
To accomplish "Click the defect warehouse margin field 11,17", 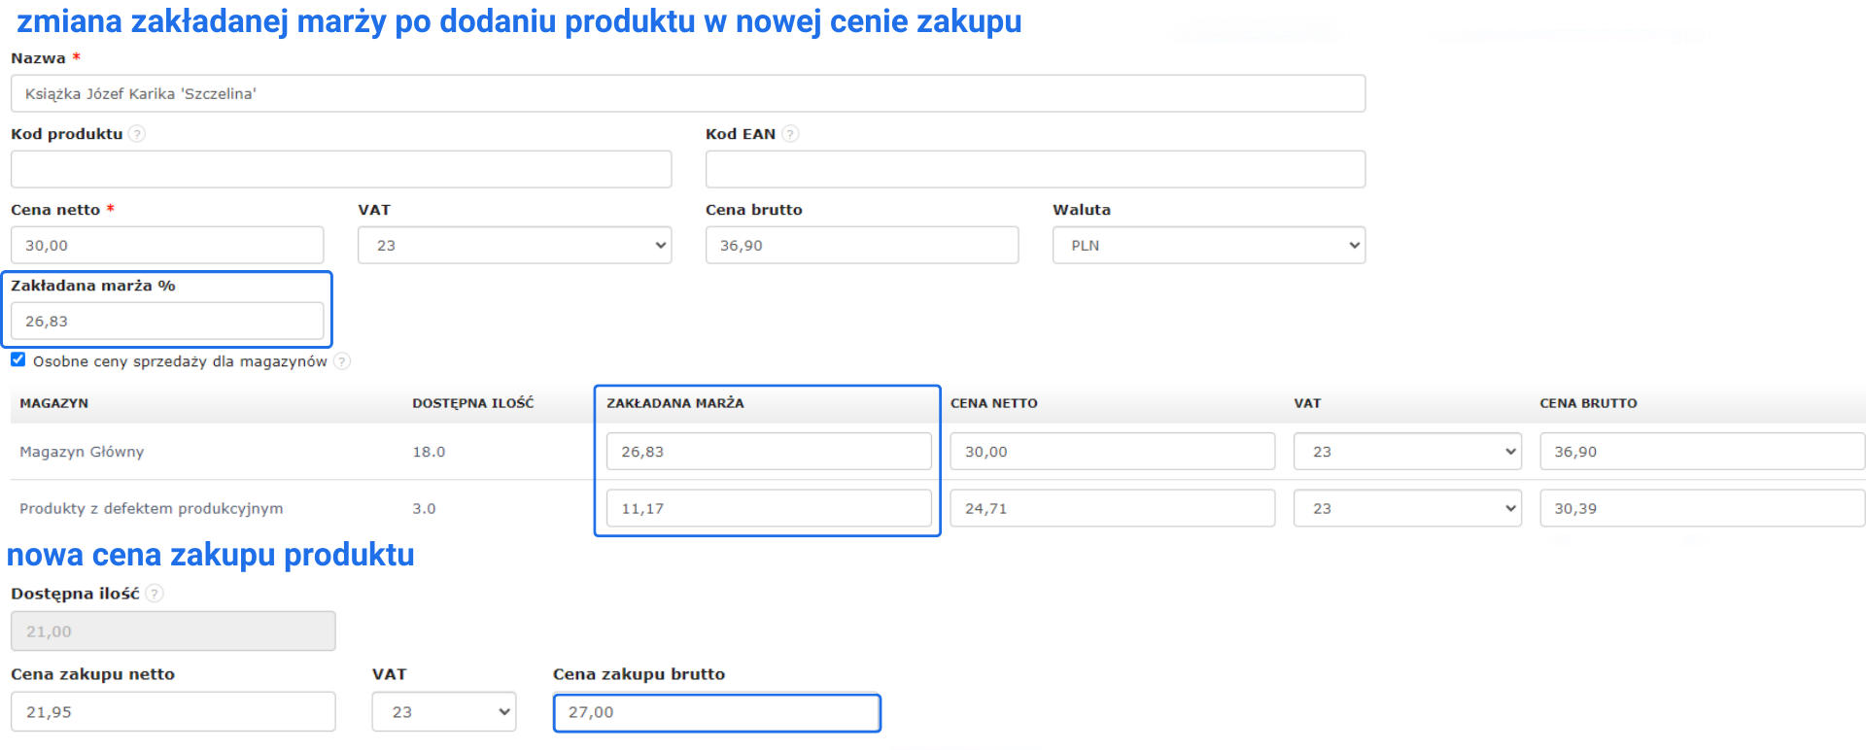I will pyautogui.click(x=769, y=508).
